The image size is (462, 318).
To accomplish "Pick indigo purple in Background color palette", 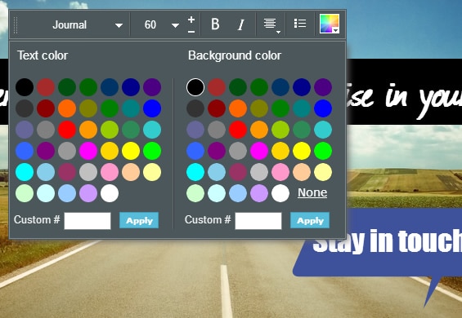I will (x=323, y=87).
